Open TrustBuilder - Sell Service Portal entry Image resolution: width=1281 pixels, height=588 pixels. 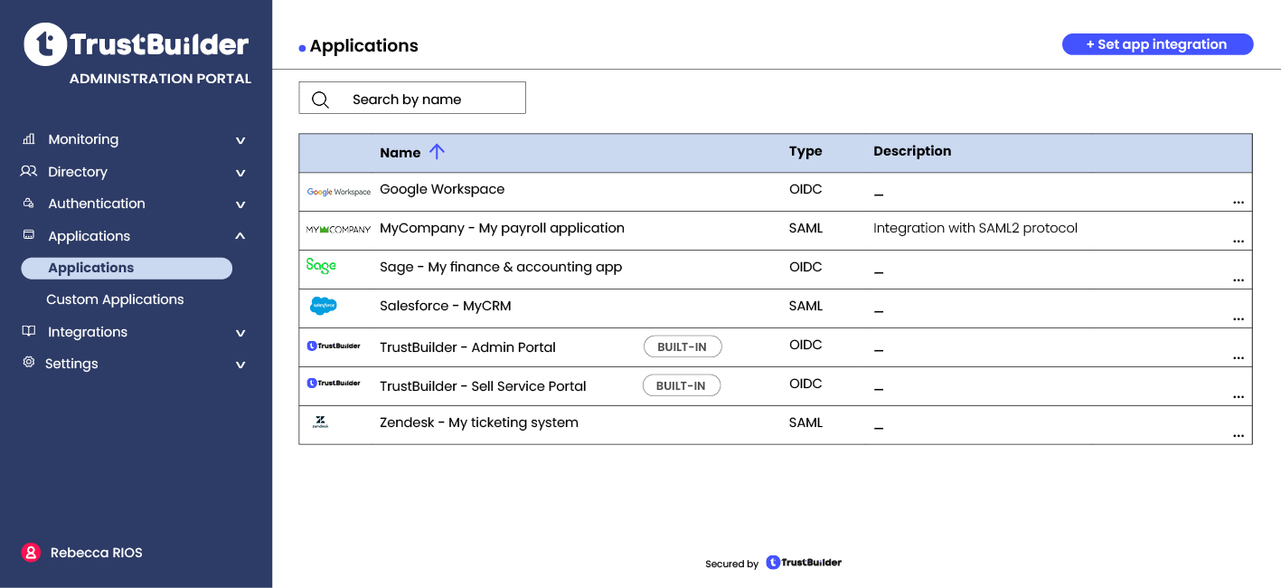pyautogui.click(x=483, y=386)
